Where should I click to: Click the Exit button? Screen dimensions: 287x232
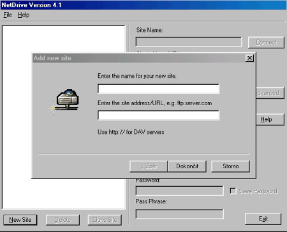263,219
